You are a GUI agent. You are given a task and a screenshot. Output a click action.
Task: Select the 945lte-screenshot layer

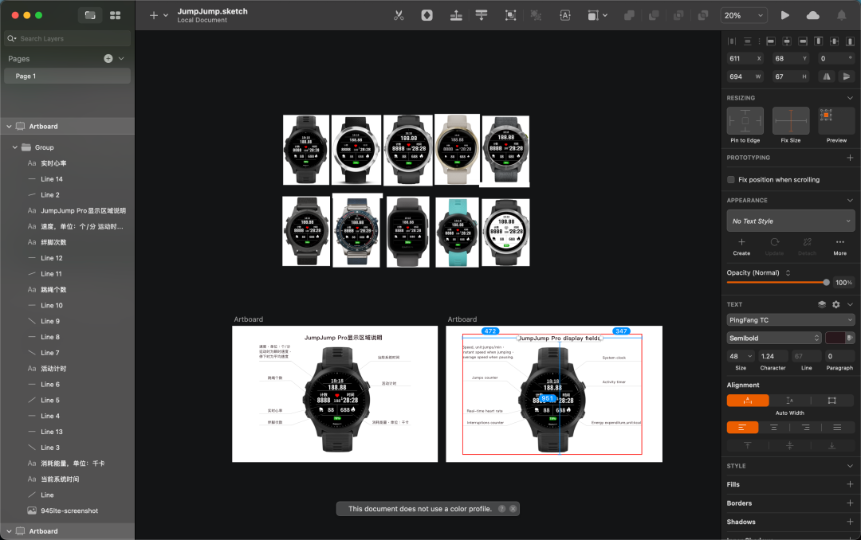69,511
